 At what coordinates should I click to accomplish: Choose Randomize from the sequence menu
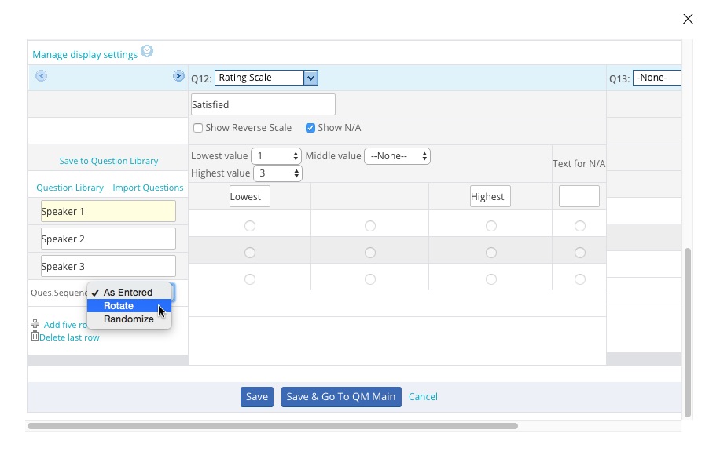(x=128, y=319)
